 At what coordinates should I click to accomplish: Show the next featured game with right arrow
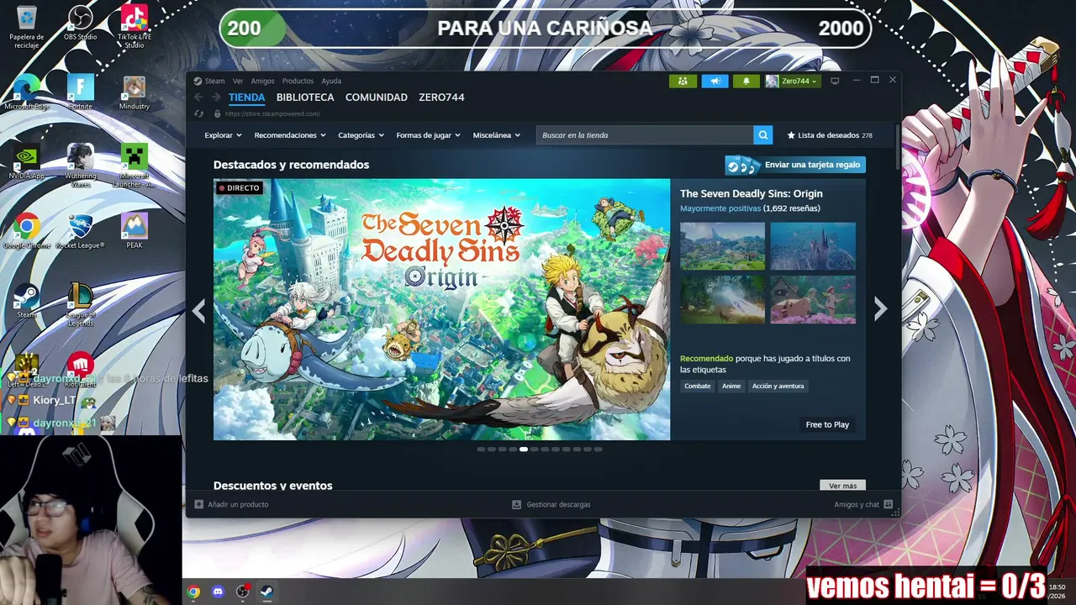(880, 309)
